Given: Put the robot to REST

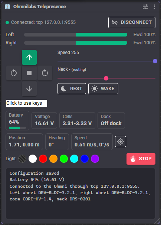Looking at the screenshot, I should [72, 89].
